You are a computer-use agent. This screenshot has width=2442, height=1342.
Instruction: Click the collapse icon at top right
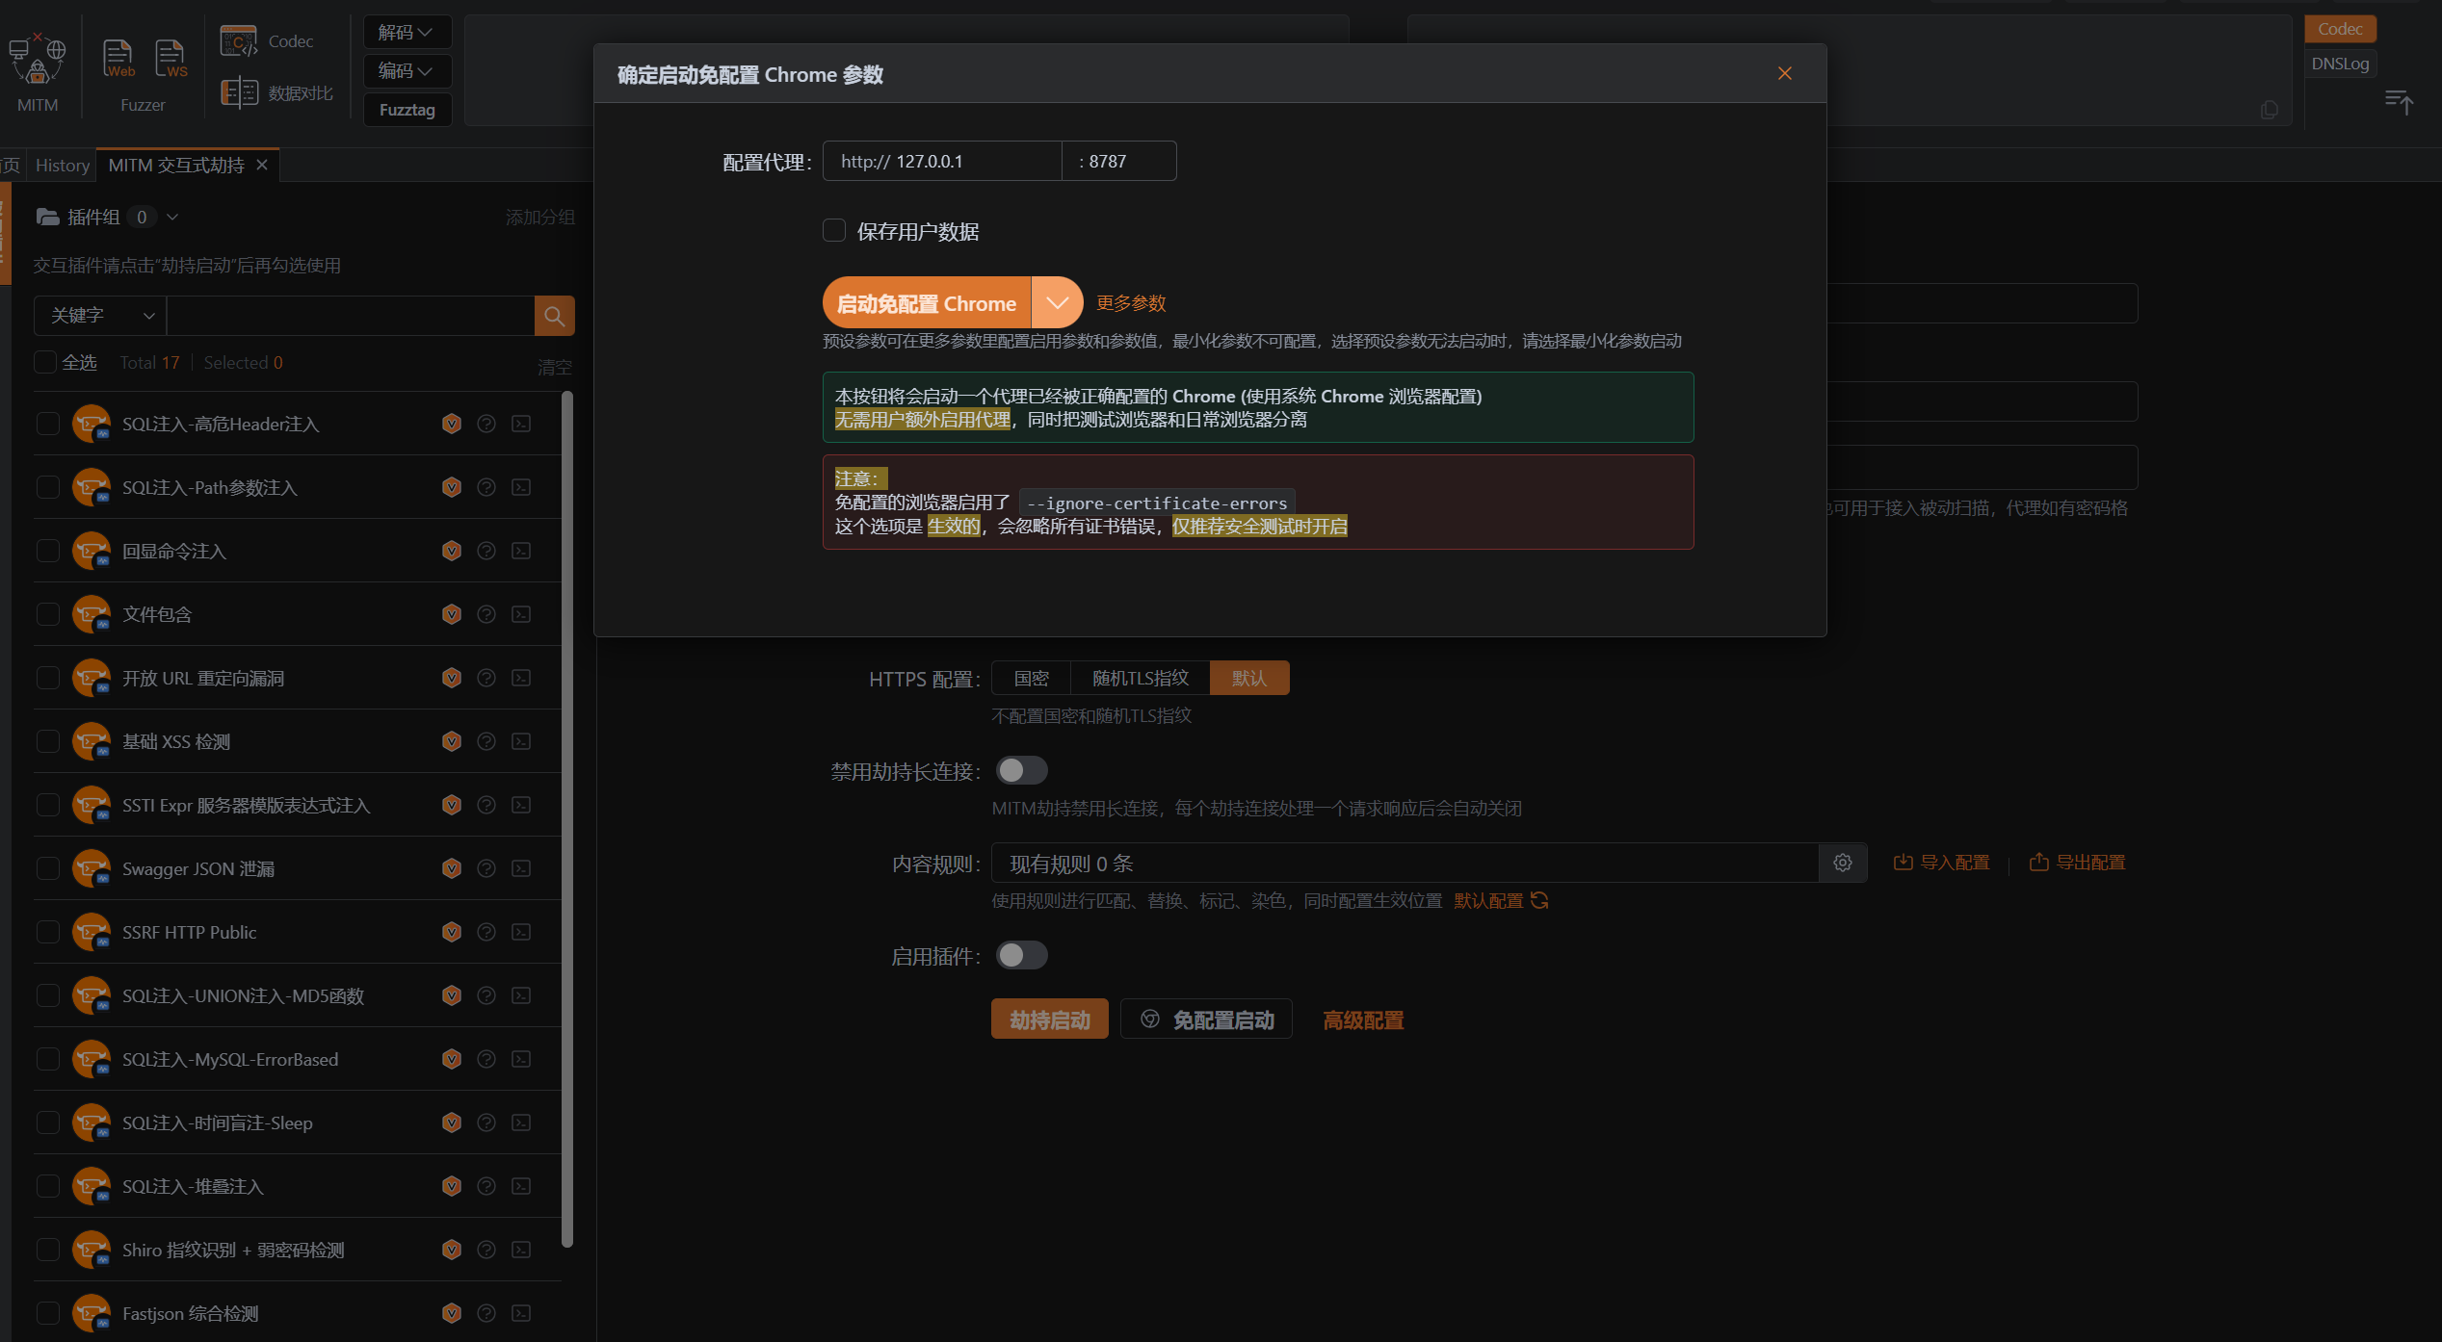[2399, 100]
